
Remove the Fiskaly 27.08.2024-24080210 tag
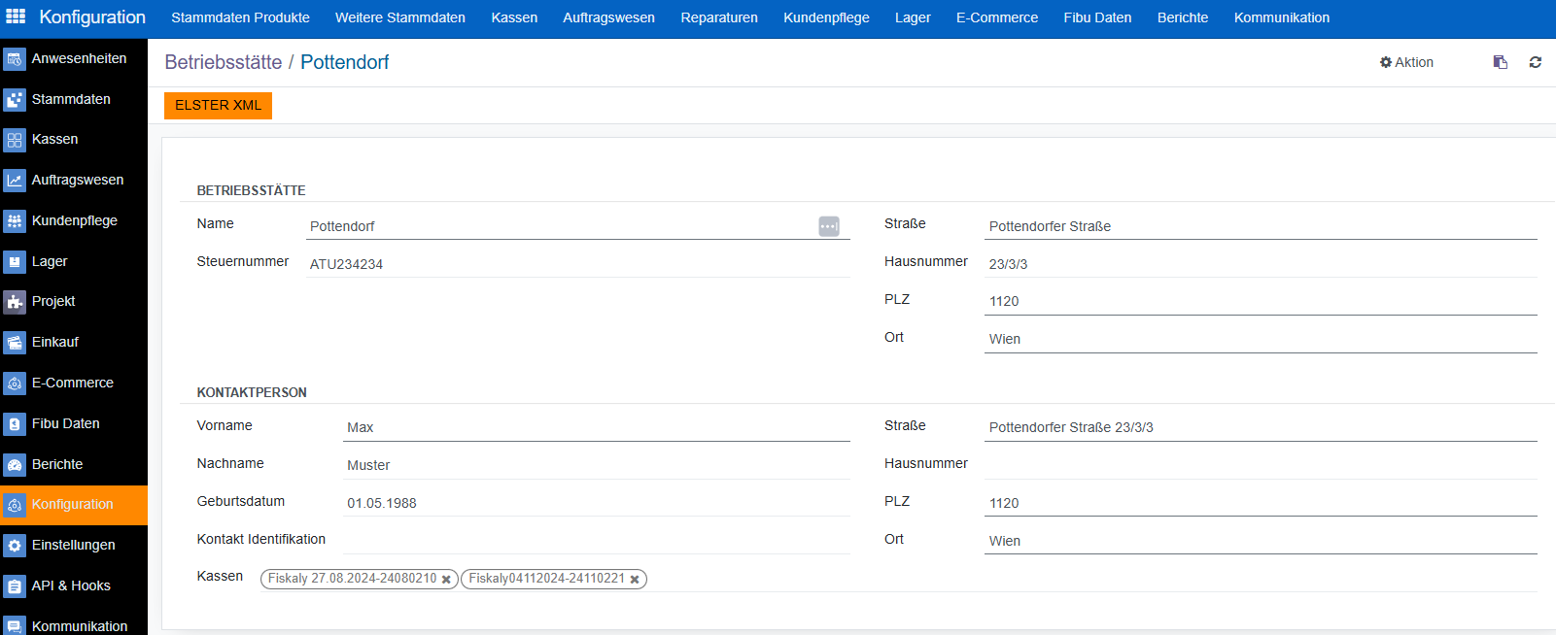(447, 580)
